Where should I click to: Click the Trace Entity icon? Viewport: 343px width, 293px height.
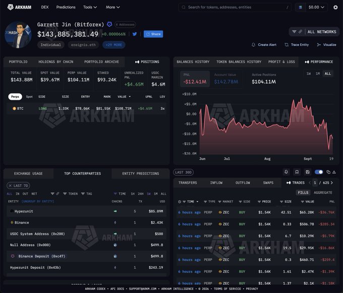(287, 45)
